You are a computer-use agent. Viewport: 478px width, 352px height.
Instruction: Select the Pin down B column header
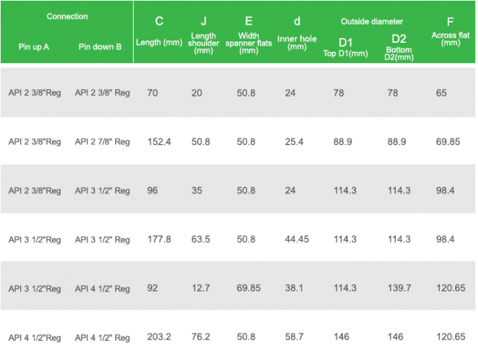[x=100, y=47]
